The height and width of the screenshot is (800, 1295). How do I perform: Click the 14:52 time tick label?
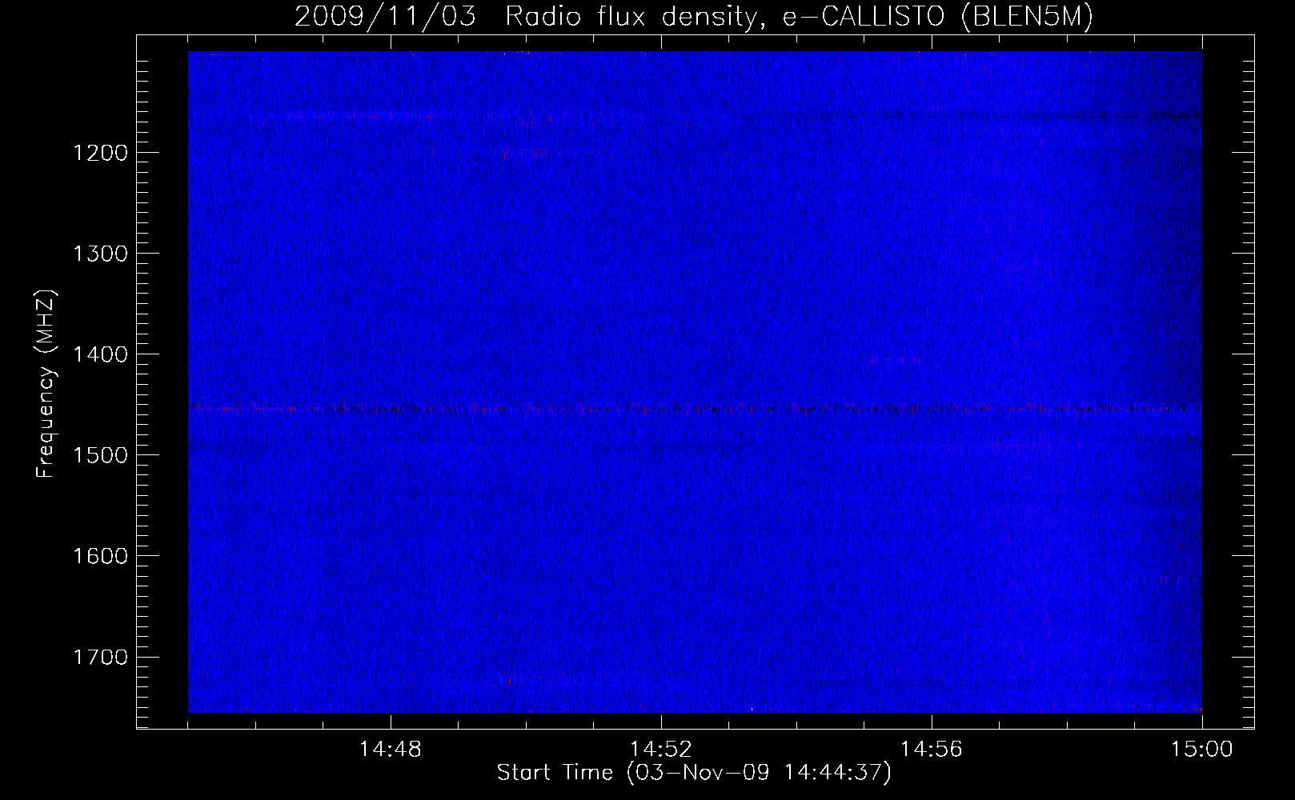[x=661, y=750]
